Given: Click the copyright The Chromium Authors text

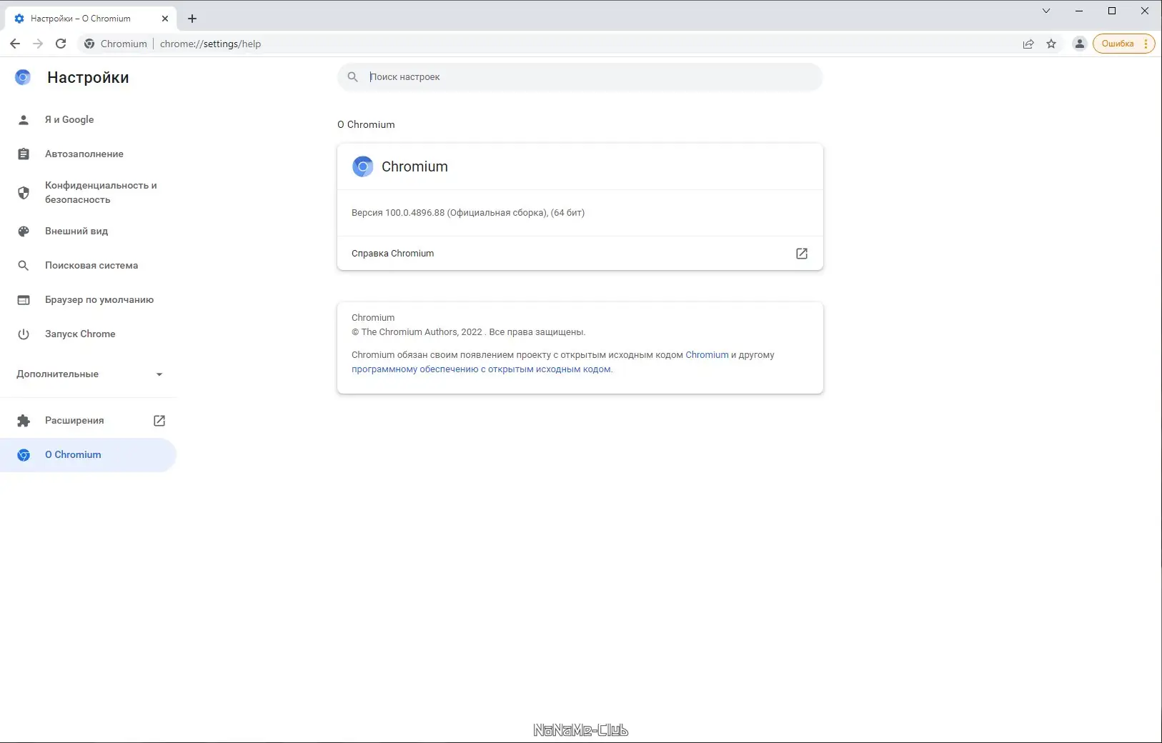Looking at the screenshot, I should 468,332.
